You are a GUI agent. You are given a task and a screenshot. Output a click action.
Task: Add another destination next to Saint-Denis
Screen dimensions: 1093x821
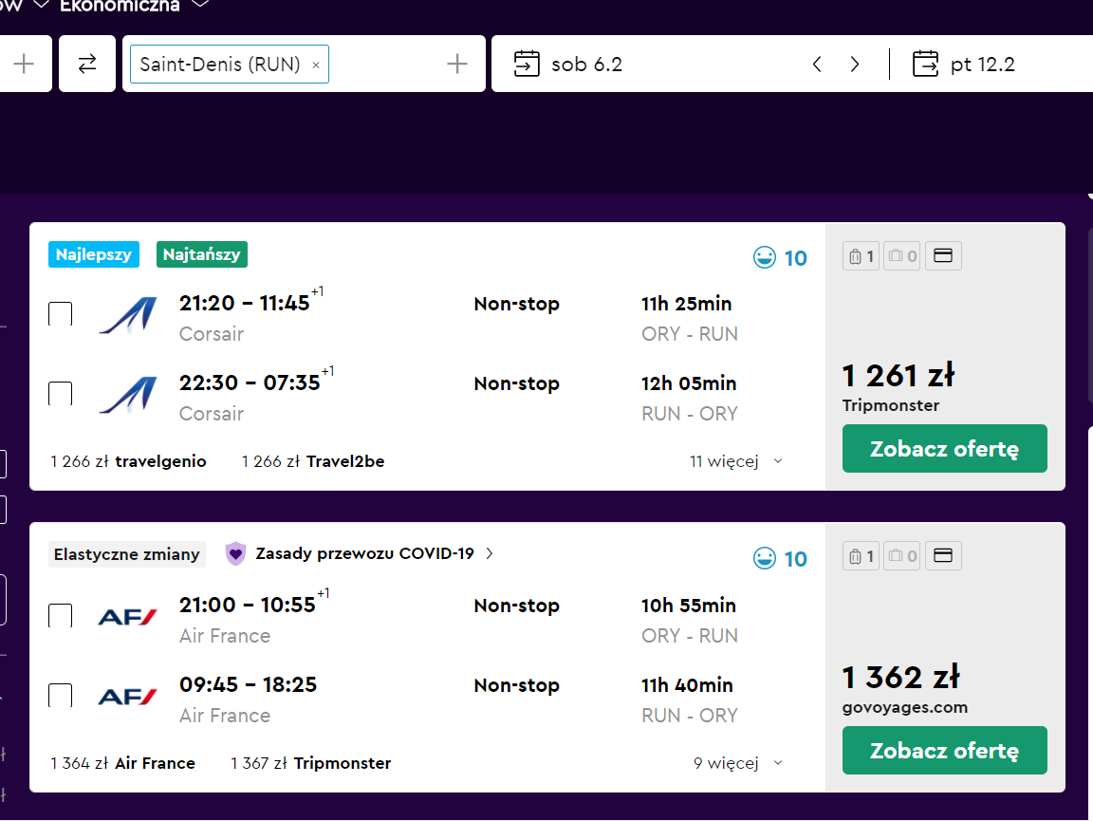(456, 64)
